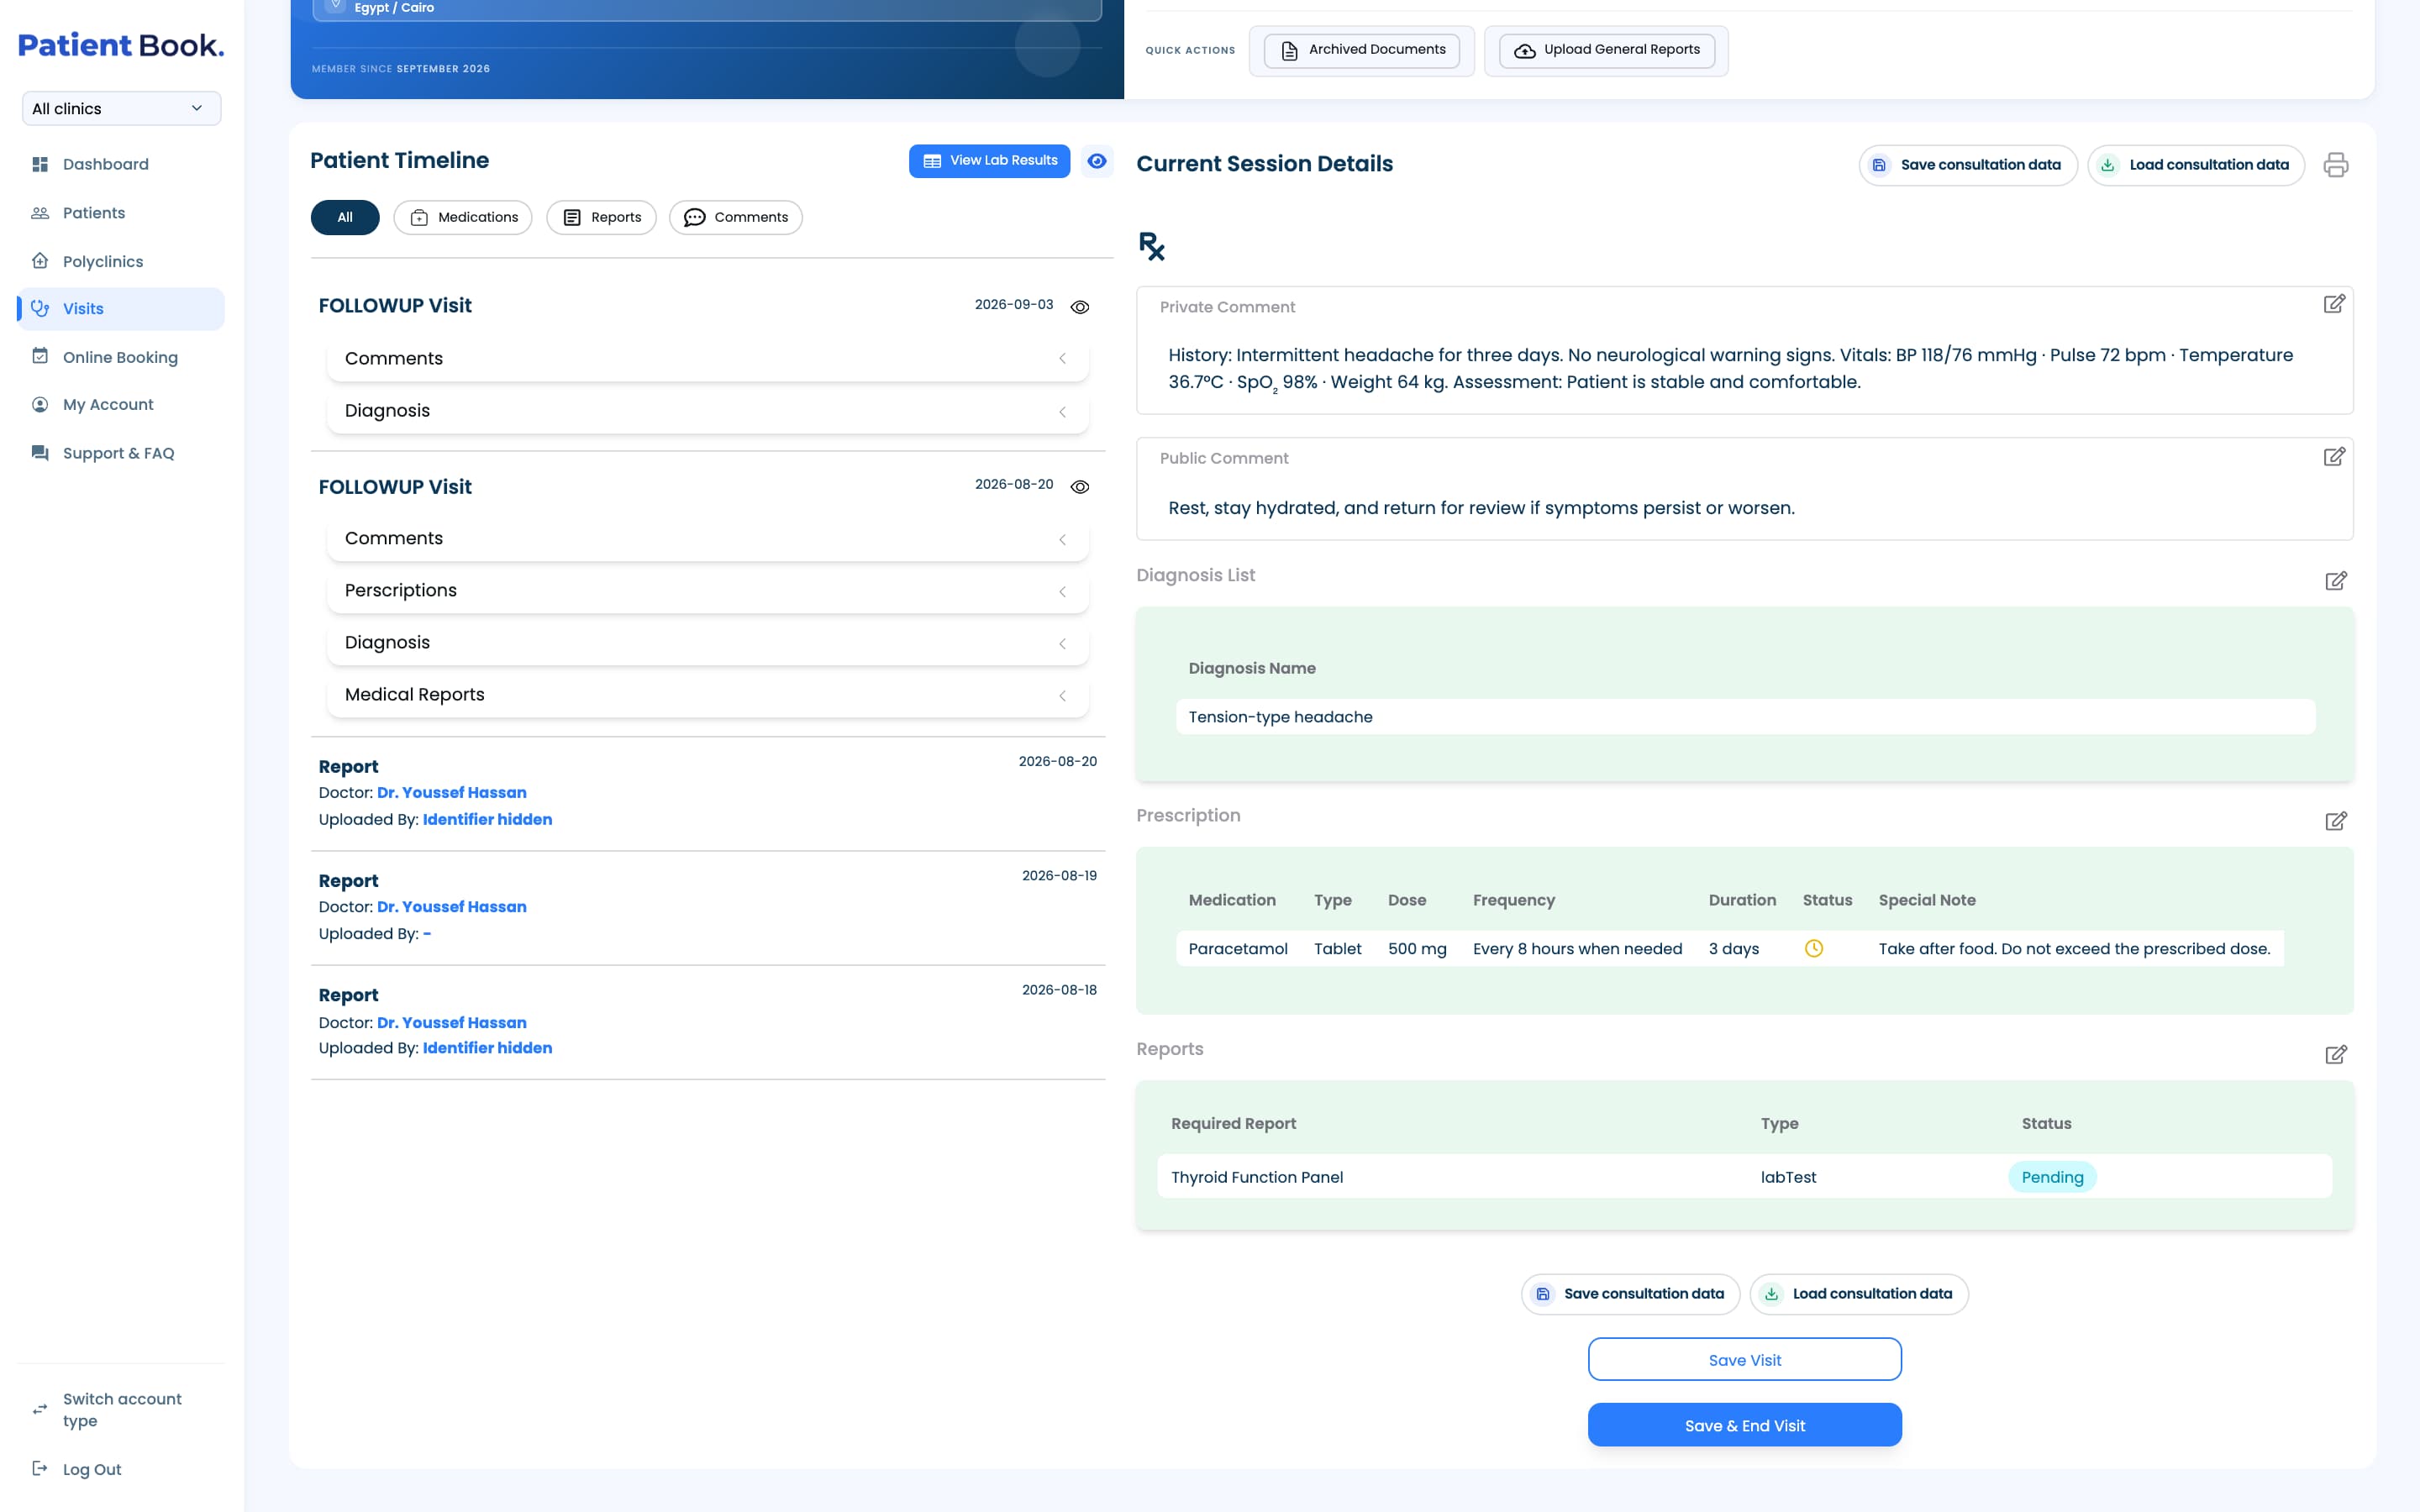Filter the timeline by Comments
The image size is (2420, 1512).
pos(735,217)
